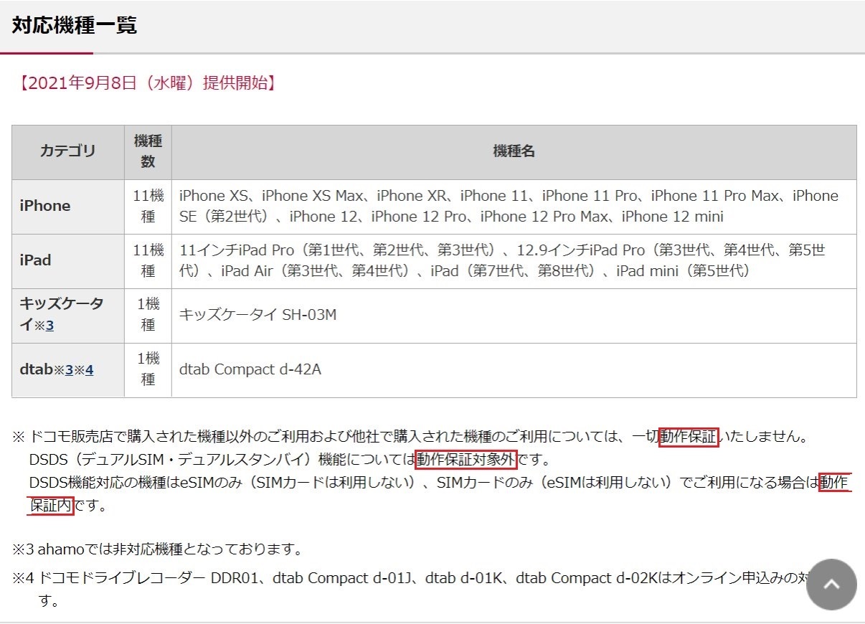Click the ドコモ販売店で購入された機種 note line
The width and height of the screenshot is (865, 624).
pyautogui.click(x=410, y=437)
